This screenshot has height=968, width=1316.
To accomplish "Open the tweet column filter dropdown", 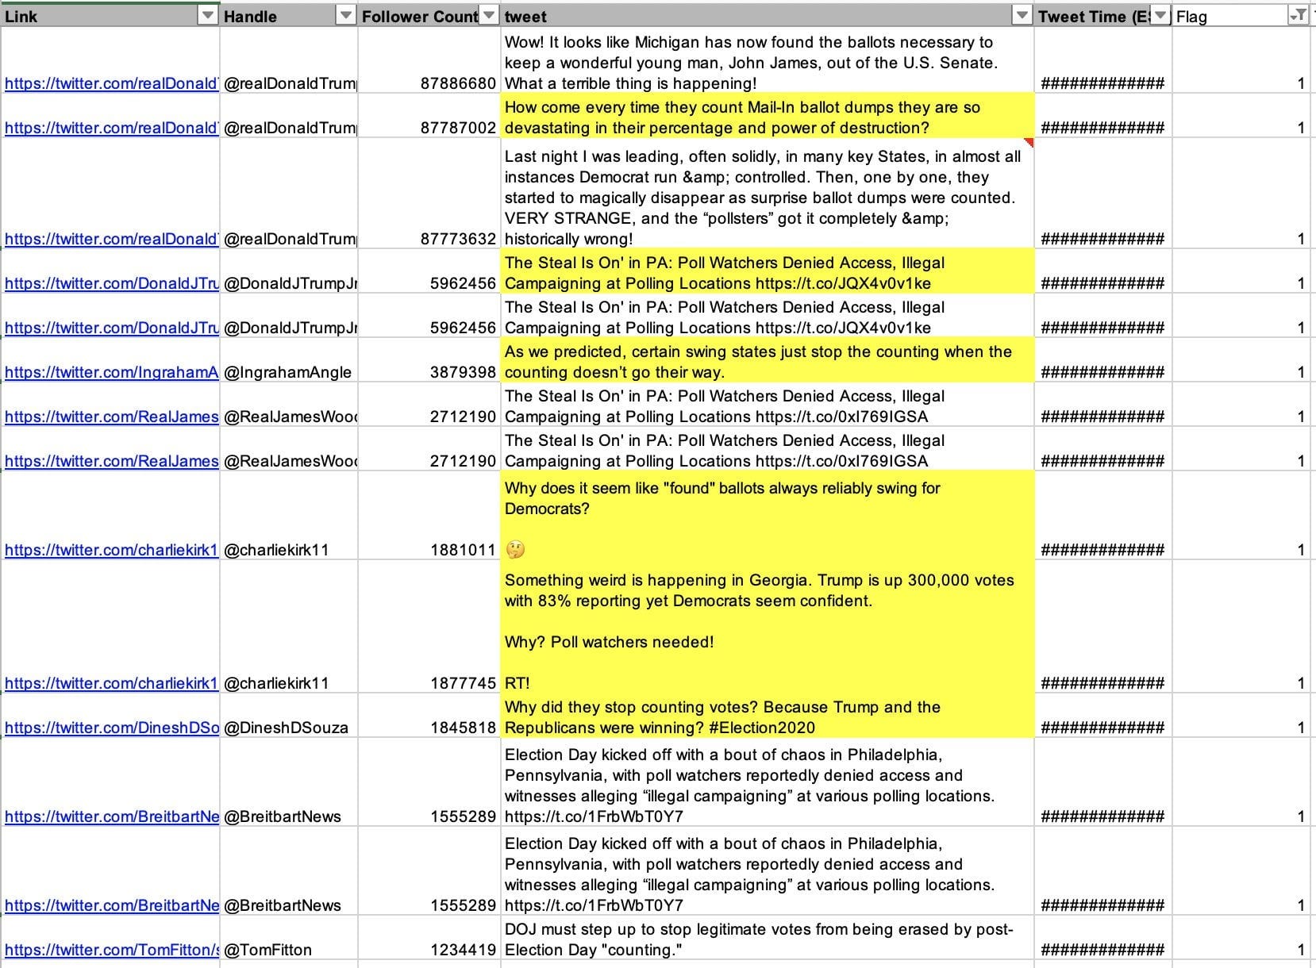I will coord(1022,16).
